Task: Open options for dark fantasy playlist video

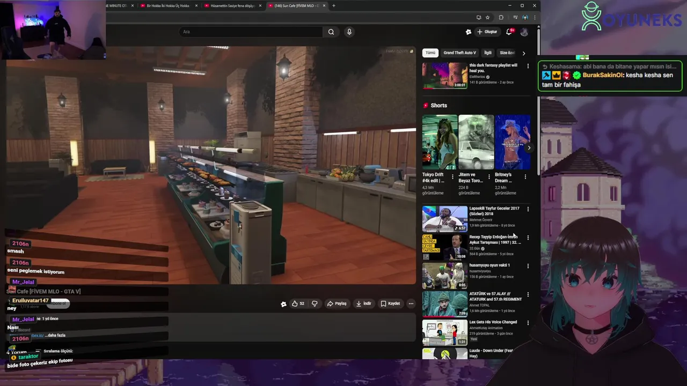Action: (x=528, y=66)
